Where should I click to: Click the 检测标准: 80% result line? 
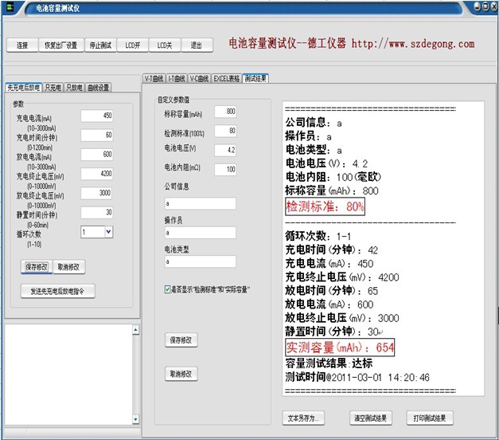(325, 206)
